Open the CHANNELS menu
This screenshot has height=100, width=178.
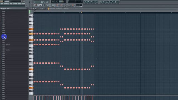[6, 4]
